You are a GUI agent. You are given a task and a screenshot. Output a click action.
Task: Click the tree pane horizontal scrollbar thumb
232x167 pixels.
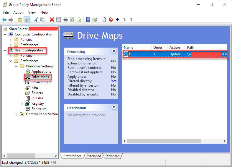click(x=21, y=155)
